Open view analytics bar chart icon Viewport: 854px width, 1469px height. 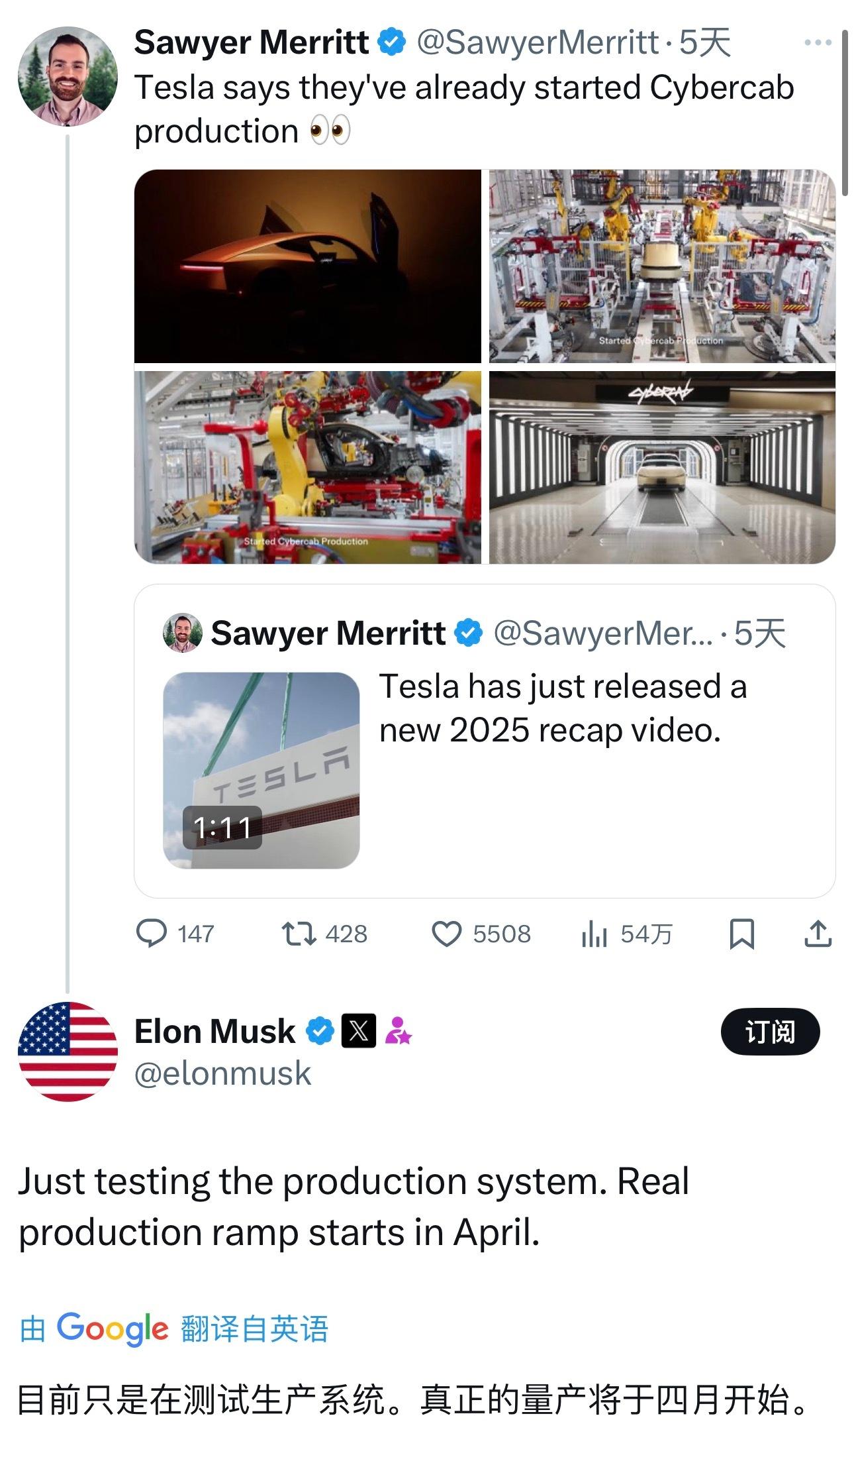coord(594,934)
